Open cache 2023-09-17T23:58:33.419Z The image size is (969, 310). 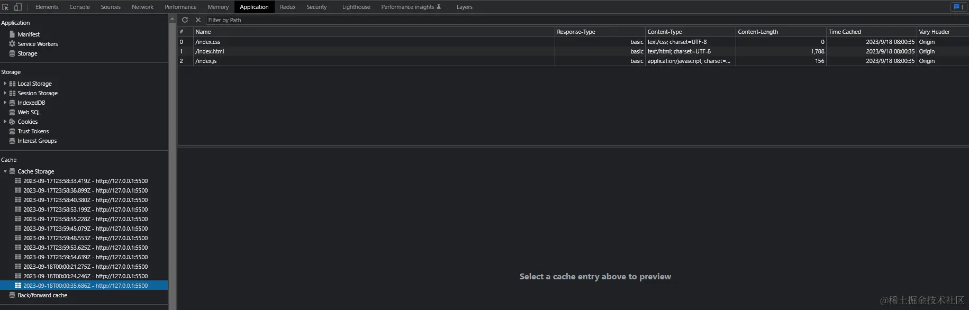pyautogui.click(x=84, y=181)
